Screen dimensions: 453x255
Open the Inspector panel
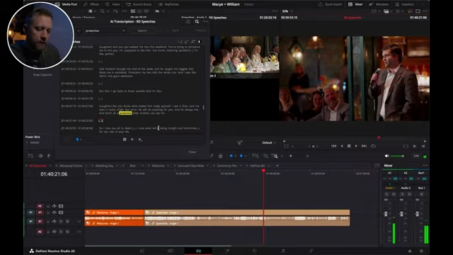click(x=404, y=4)
